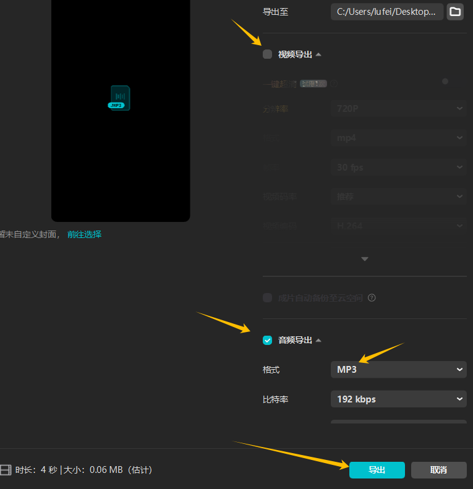Screen dimensions: 473x489
Task: Open the 30 fps frame rate dropdown
Action: pyautogui.click(x=398, y=168)
